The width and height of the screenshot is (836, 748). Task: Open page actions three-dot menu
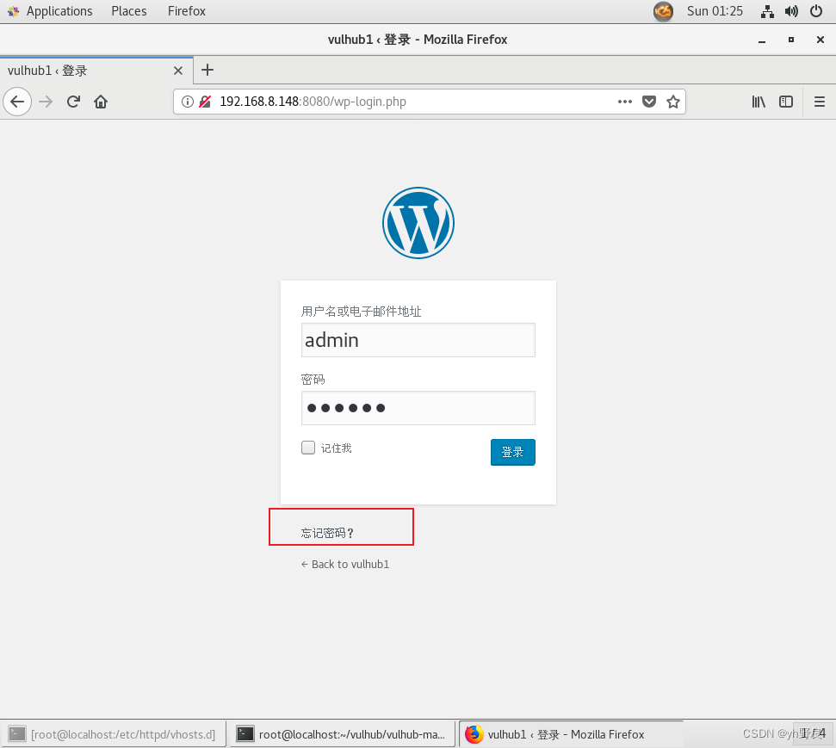coord(625,102)
